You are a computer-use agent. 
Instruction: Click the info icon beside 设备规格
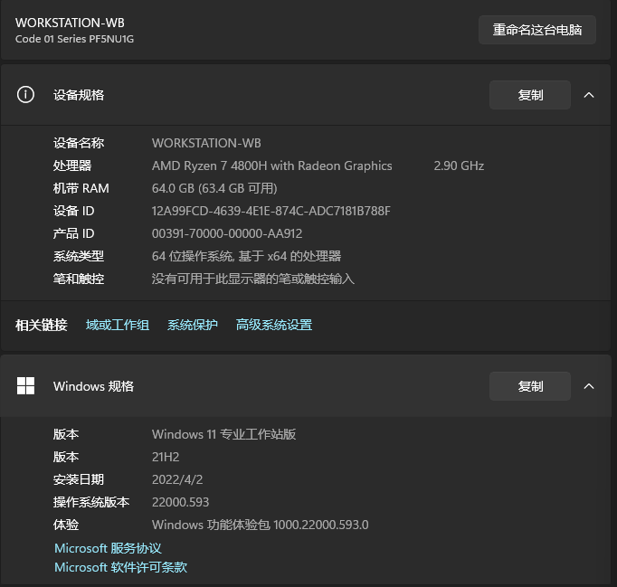pos(25,95)
